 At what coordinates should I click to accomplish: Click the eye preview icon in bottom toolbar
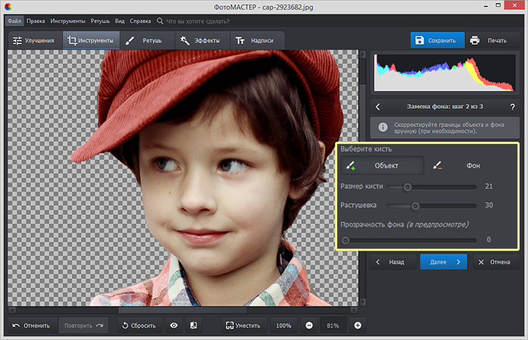(x=173, y=325)
